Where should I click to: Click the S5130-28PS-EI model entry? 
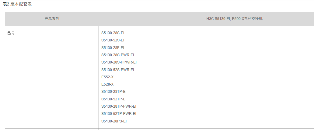coord(114,121)
